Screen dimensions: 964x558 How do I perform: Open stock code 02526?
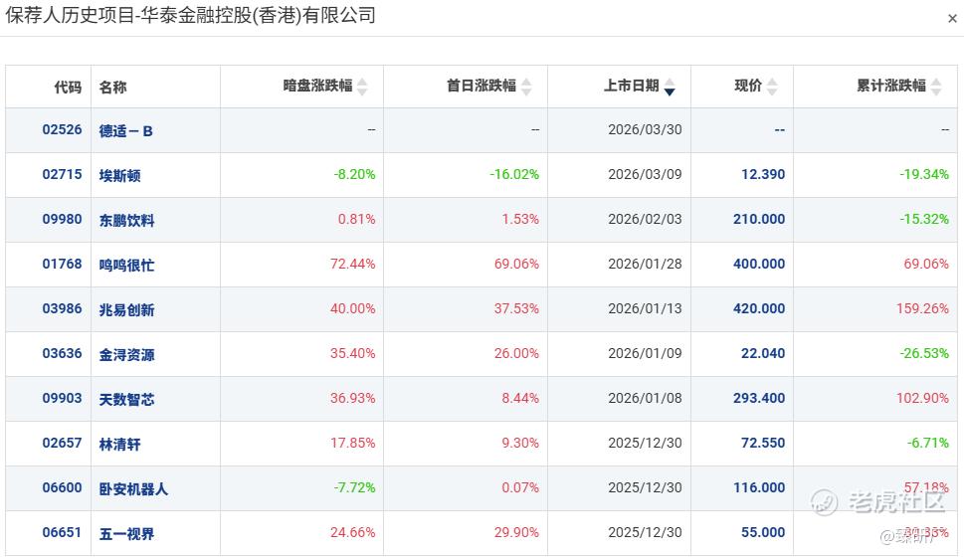click(62, 129)
